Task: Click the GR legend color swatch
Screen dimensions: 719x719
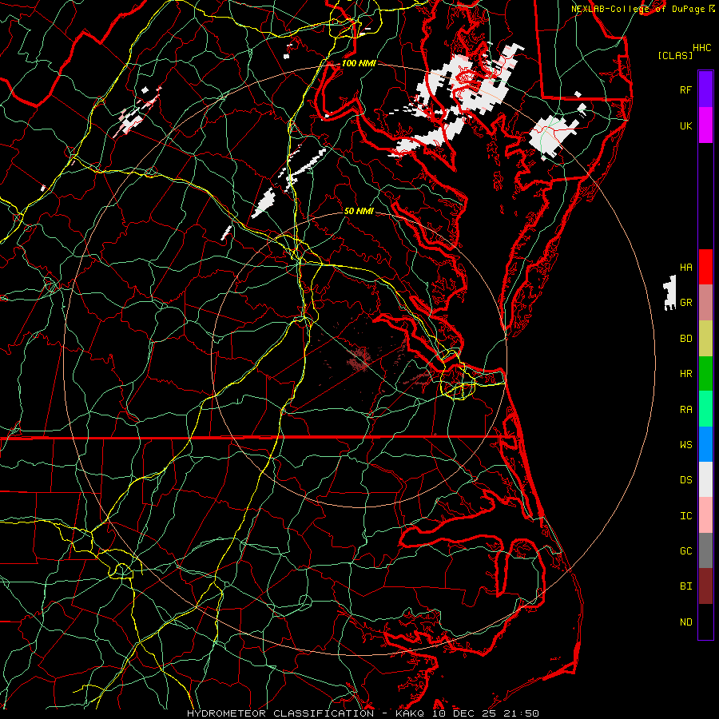Action: point(705,302)
